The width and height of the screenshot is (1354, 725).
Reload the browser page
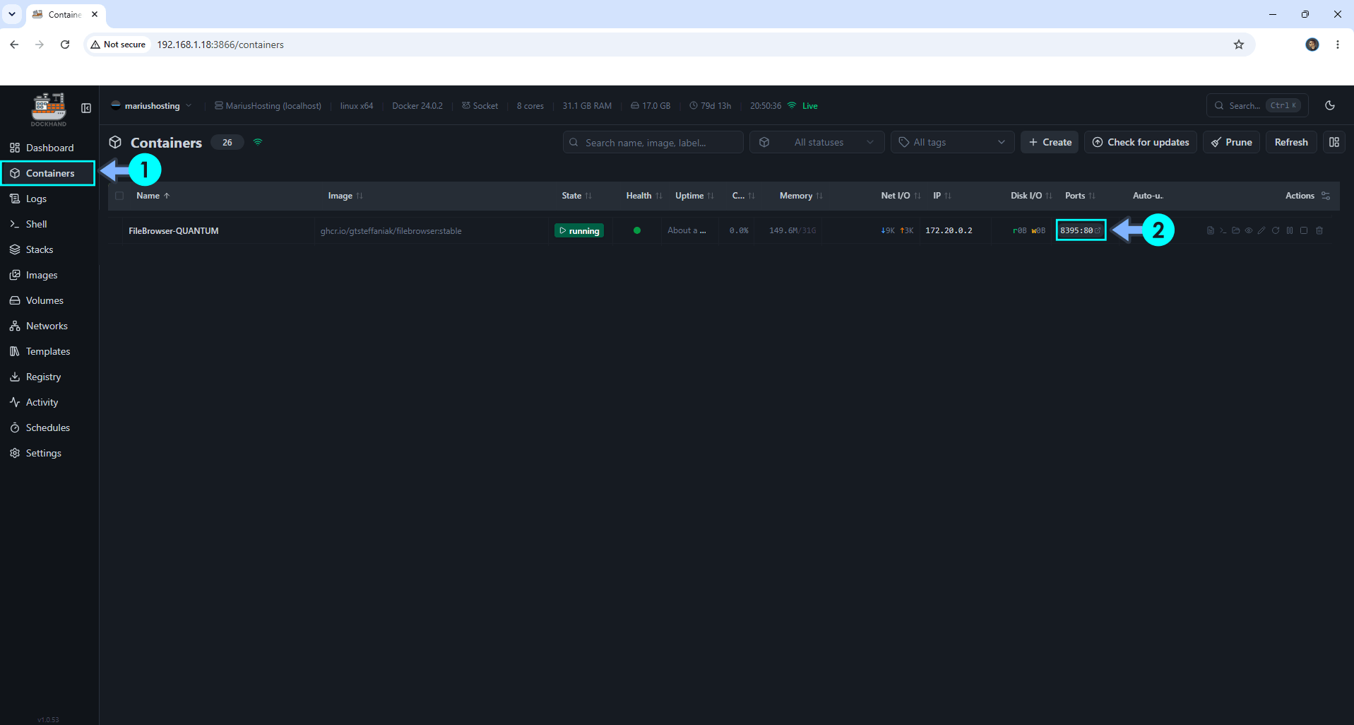(65, 45)
